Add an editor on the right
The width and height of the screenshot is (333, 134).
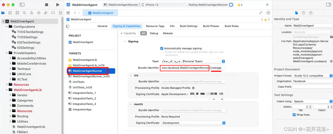pos(268,13)
